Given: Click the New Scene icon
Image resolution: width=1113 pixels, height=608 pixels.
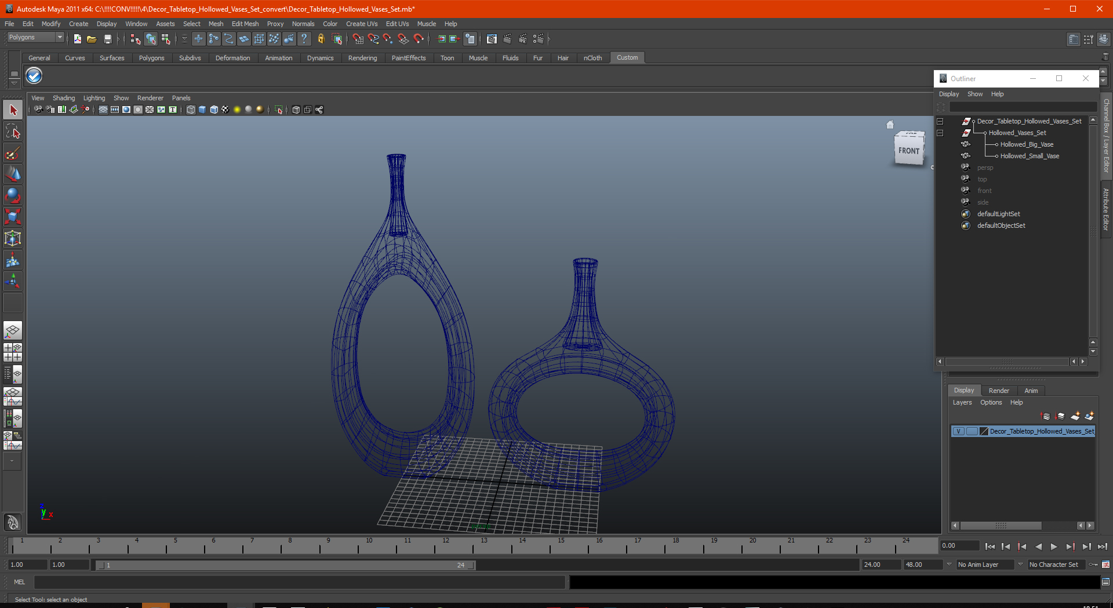Looking at the screenshot, I should [x=77, y=39].
